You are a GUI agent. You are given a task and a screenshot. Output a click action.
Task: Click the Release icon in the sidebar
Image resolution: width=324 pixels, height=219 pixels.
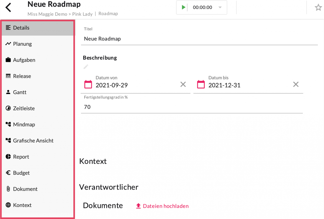pyautogui.click(x=8, y=76)
